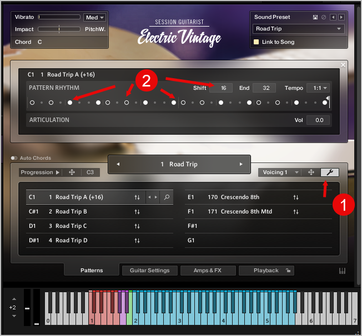Save the current sound preset

pos(315,17)
